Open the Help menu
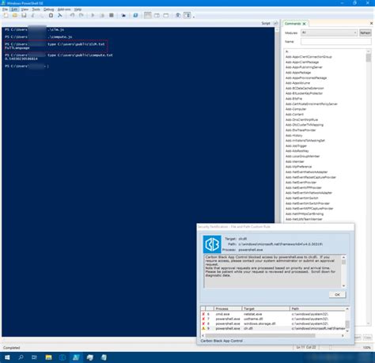This screenshot has height=363, width=375. (x=78, y=9)
